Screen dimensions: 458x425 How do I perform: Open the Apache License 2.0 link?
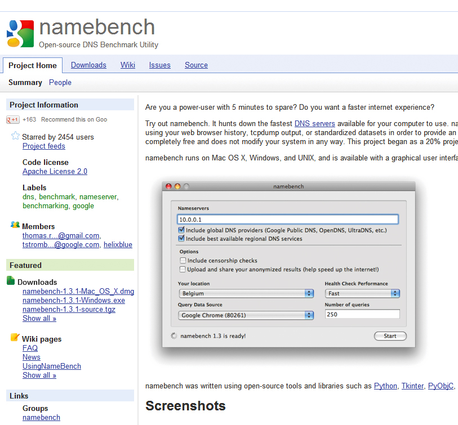[x=55, y=172]
